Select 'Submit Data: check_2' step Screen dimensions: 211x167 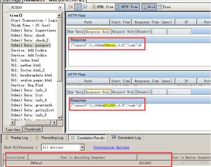click(30, 40)
